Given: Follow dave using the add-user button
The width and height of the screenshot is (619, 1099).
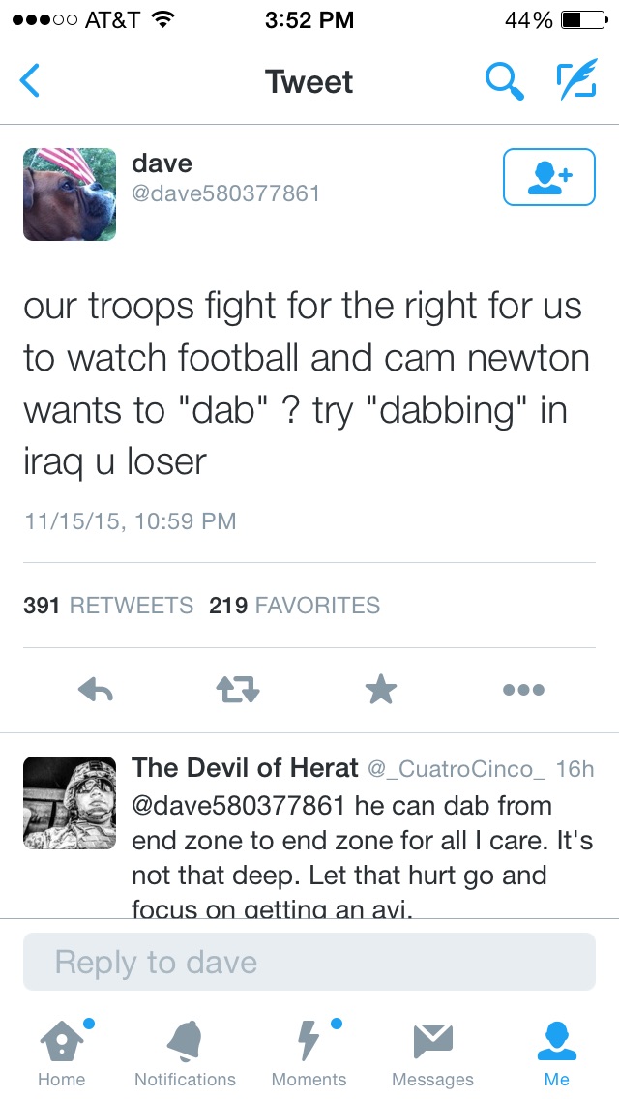Looking at the screenshot, I should point(549,177).
